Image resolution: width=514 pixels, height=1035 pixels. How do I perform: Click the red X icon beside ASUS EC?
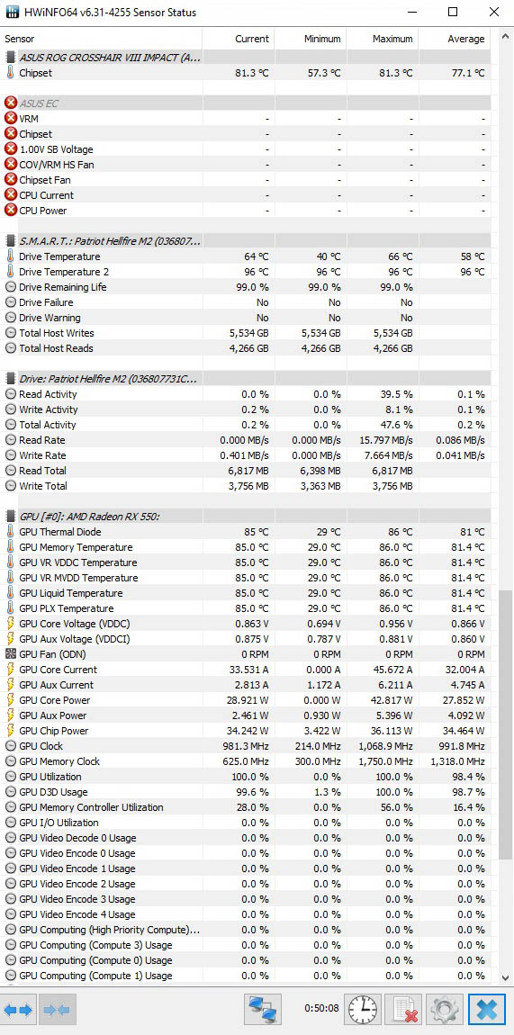pyautogui.click(x=11, y=103)
